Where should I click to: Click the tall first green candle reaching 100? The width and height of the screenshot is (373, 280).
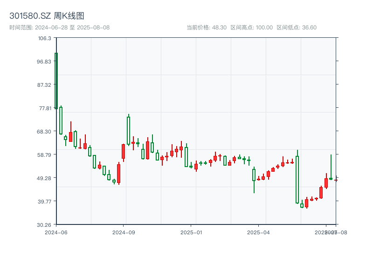coord(56,81)
